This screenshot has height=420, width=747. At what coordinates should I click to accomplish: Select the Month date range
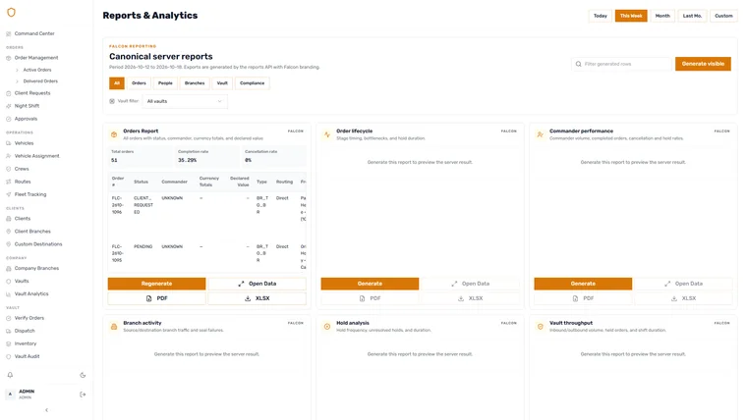pyautogui.click(x=662, y=16)
